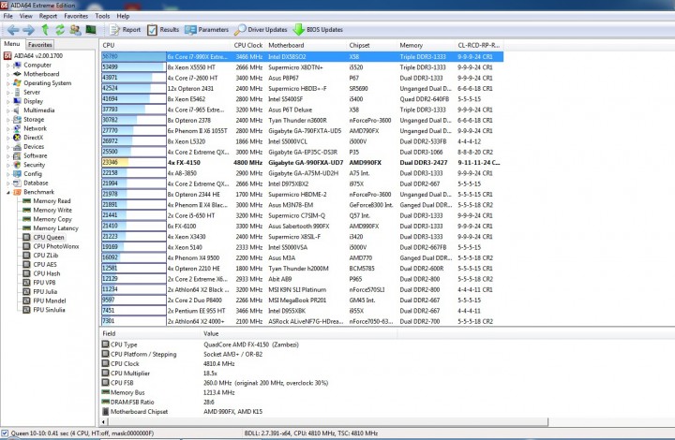
Task: Collapse the Benchmark tree node
Action: (x=7, y=192)
